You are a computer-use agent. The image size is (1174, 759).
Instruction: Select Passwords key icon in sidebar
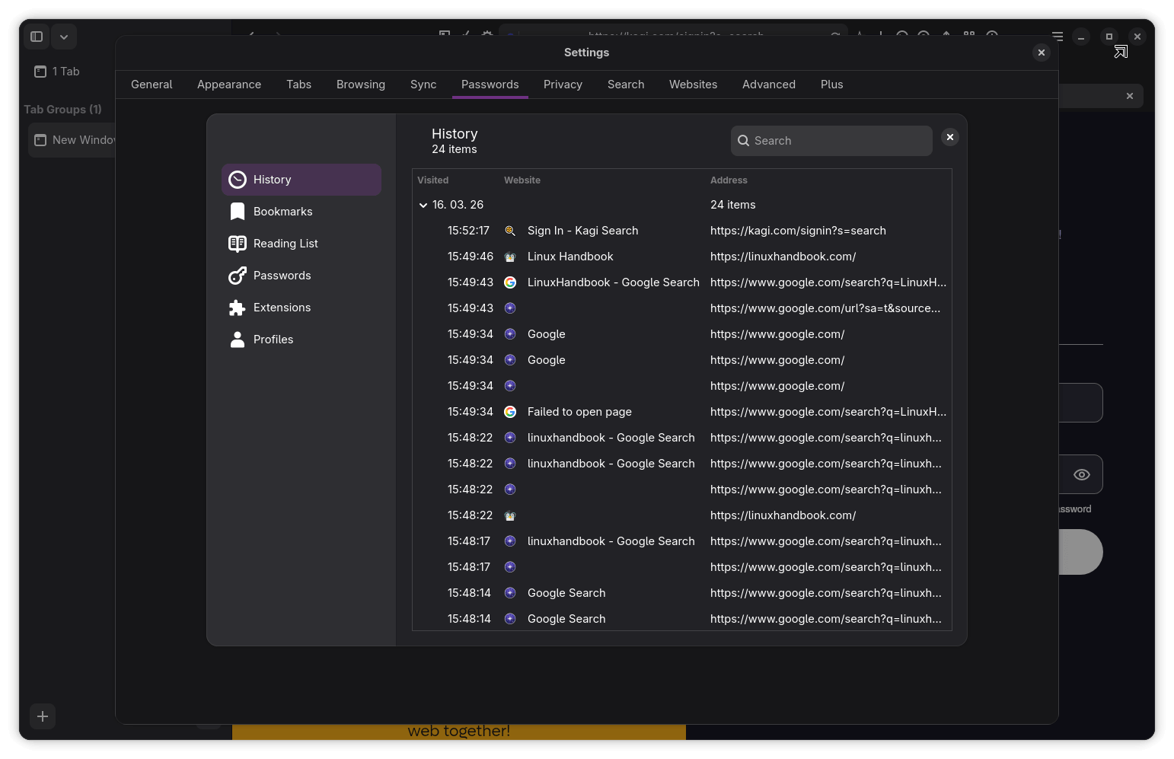tap(238, 276)
